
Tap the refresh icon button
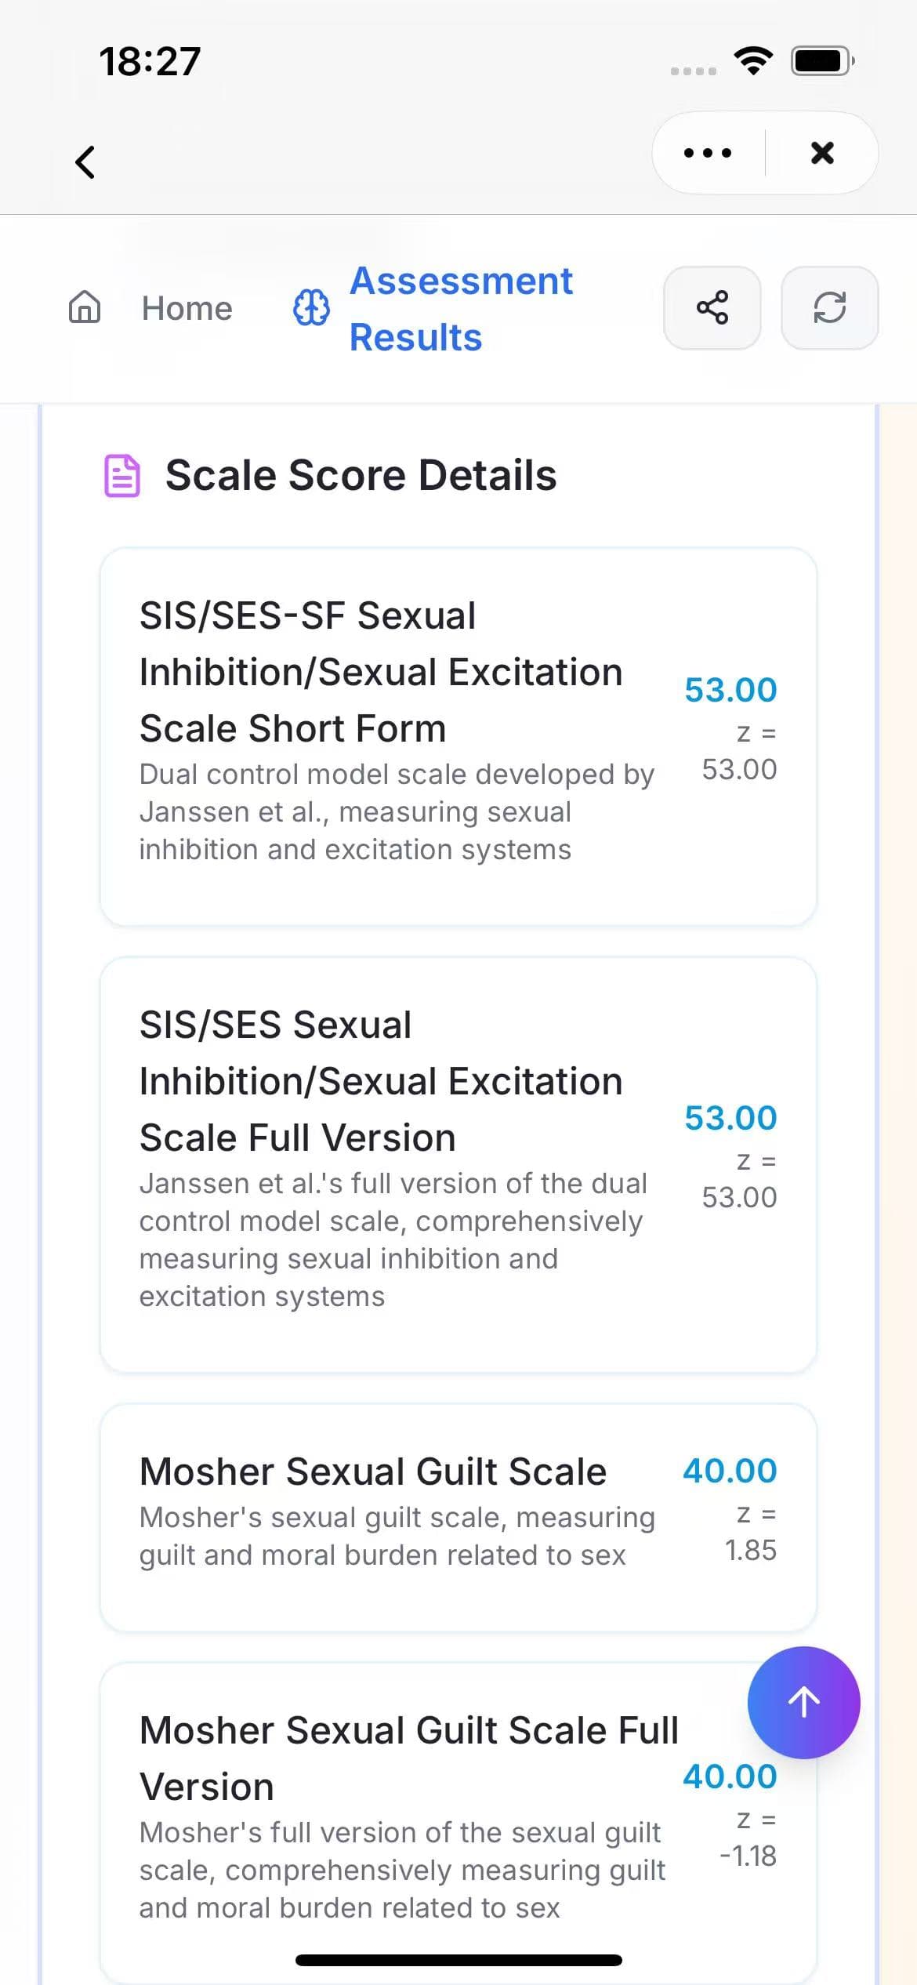830,307
